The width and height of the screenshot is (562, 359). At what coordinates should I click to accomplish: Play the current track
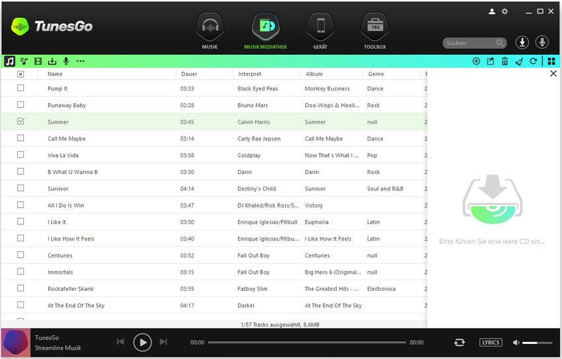click(142, 342)
